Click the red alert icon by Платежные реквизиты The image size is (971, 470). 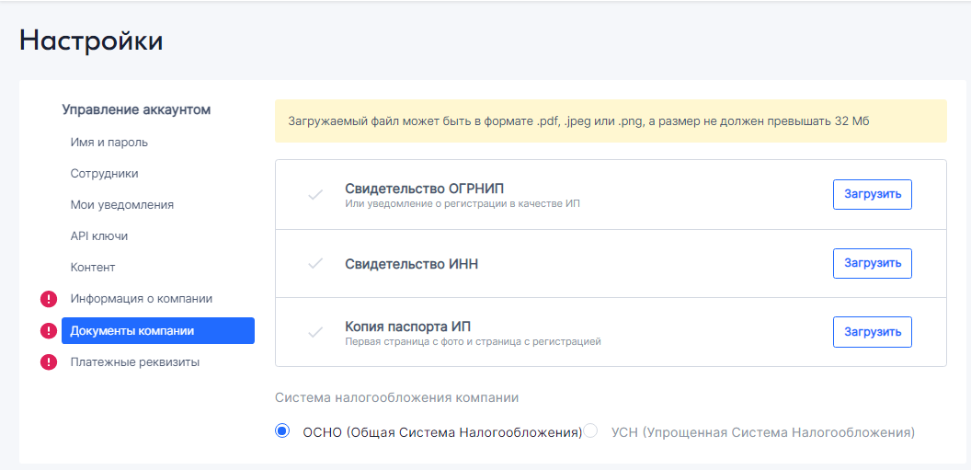[49, 362]
